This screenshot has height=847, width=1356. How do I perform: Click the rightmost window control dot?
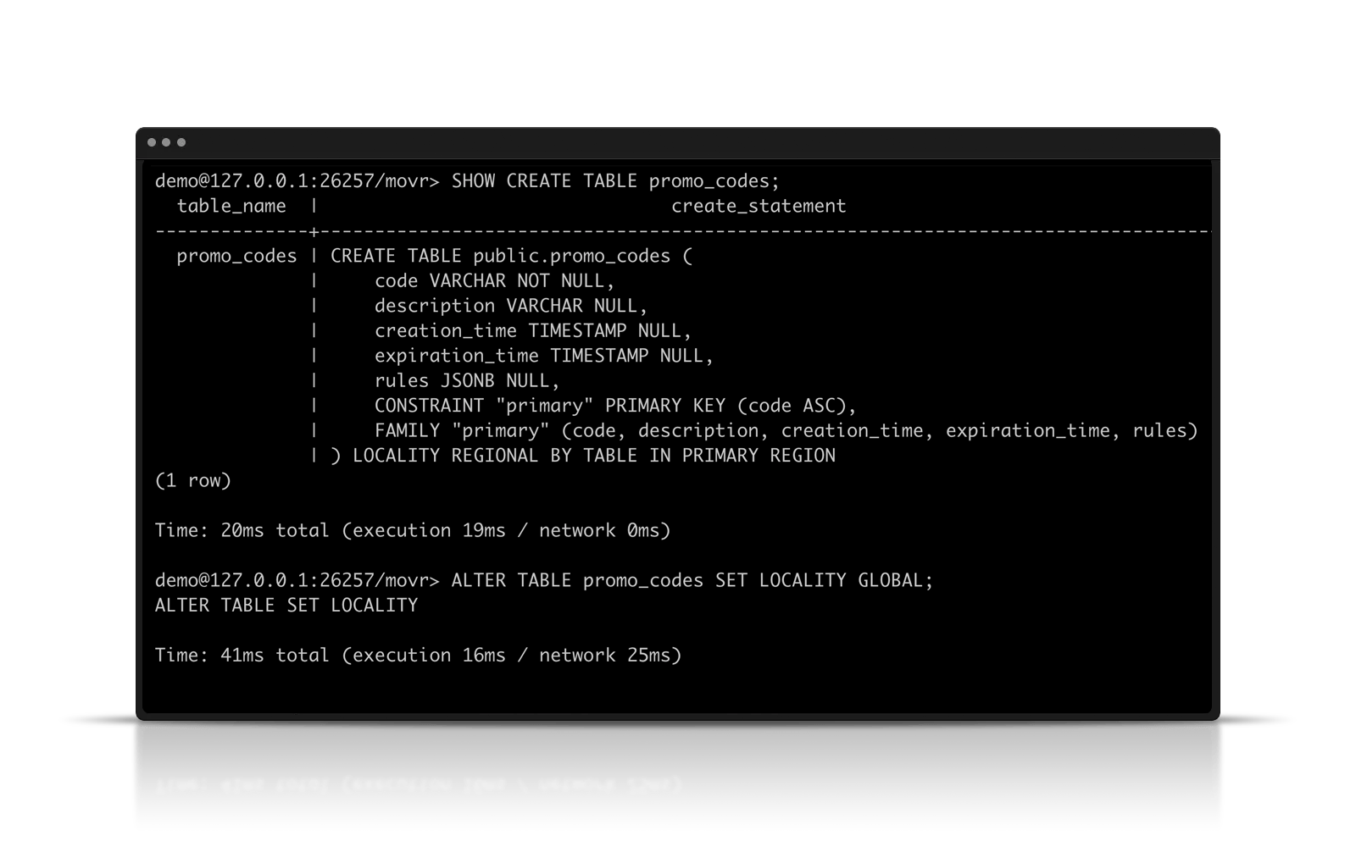tap(181, 142)
